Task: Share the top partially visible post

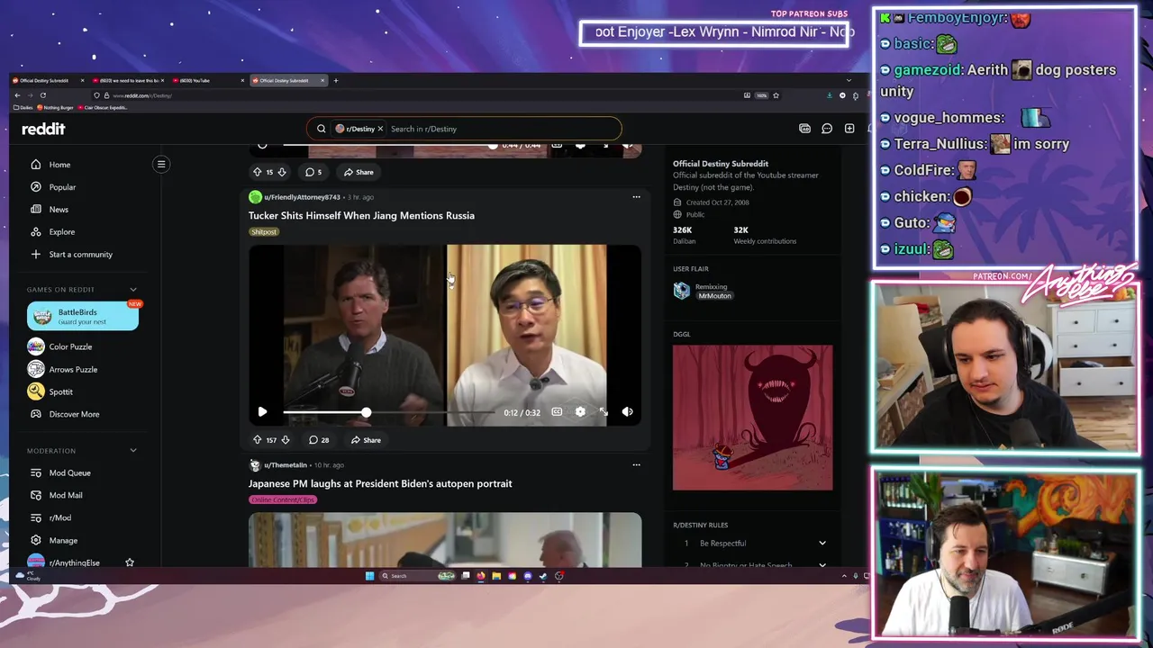Action: (x=359, y=172)
